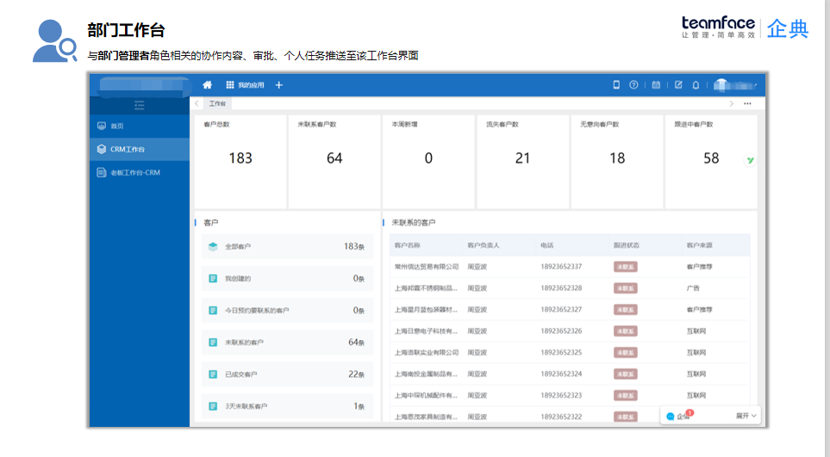Open 首页 in the sidebar
Screen dimensions: 830x457
(140, 126)
